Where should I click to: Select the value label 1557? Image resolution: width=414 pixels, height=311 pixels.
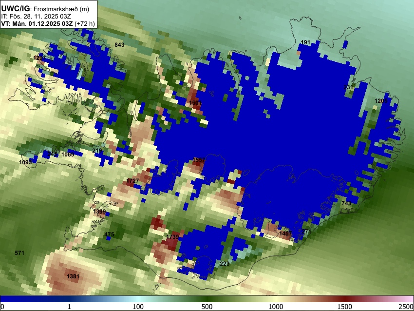(x=199, y=160)
